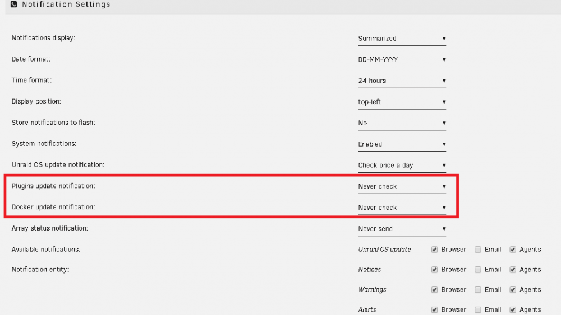The height and width of the screenshot is (315, 561).
Task: Toggle Agents checkbox for Warnings
Action: (513, 290)
